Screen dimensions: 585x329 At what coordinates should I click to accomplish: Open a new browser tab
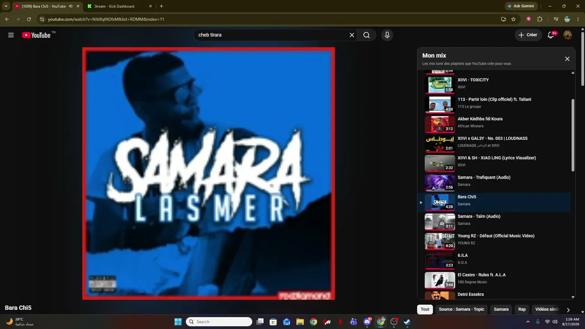[161, 6]
